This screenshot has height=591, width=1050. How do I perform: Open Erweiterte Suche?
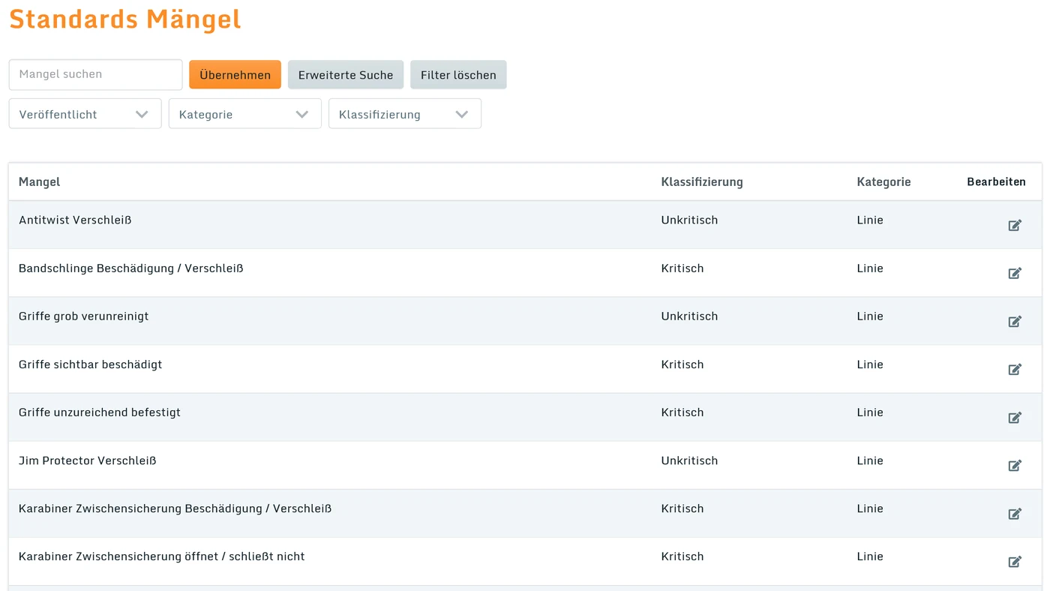point(346,75)
